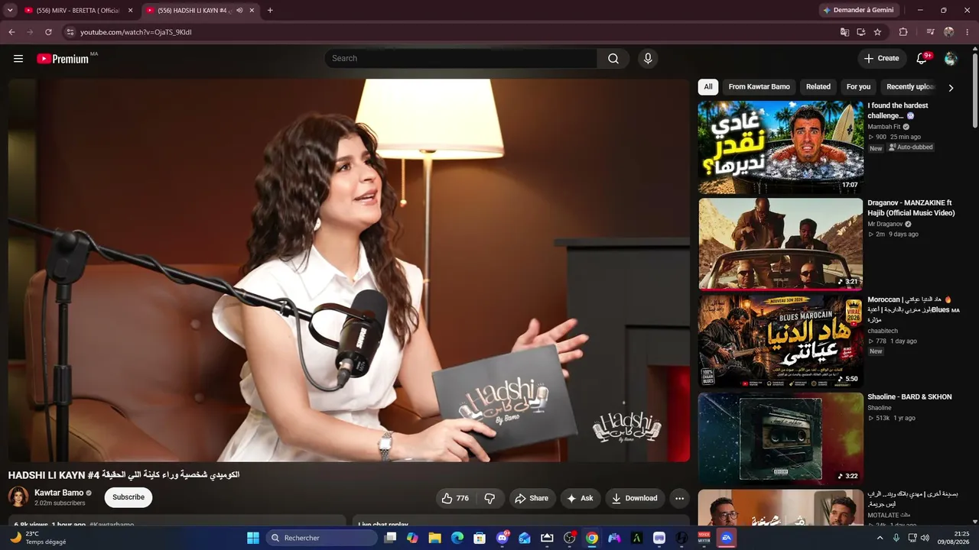
Task: Open a new browser tab
Action: click(x=270, y=11)
